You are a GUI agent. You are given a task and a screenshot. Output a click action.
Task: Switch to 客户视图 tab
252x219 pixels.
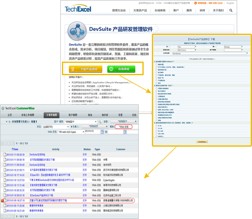tap(73, 115)
